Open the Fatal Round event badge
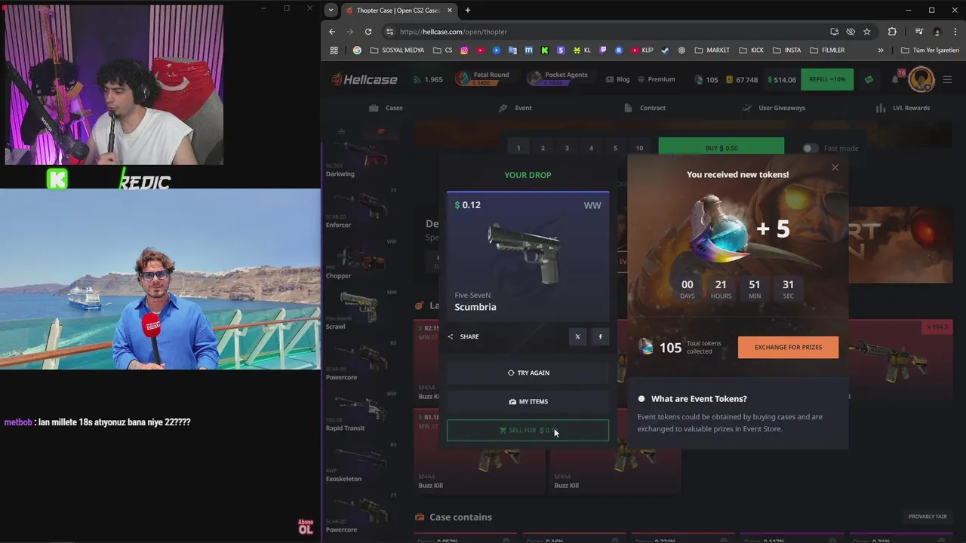The width and height of the screenshot is (966, 543). coord(482,78)
